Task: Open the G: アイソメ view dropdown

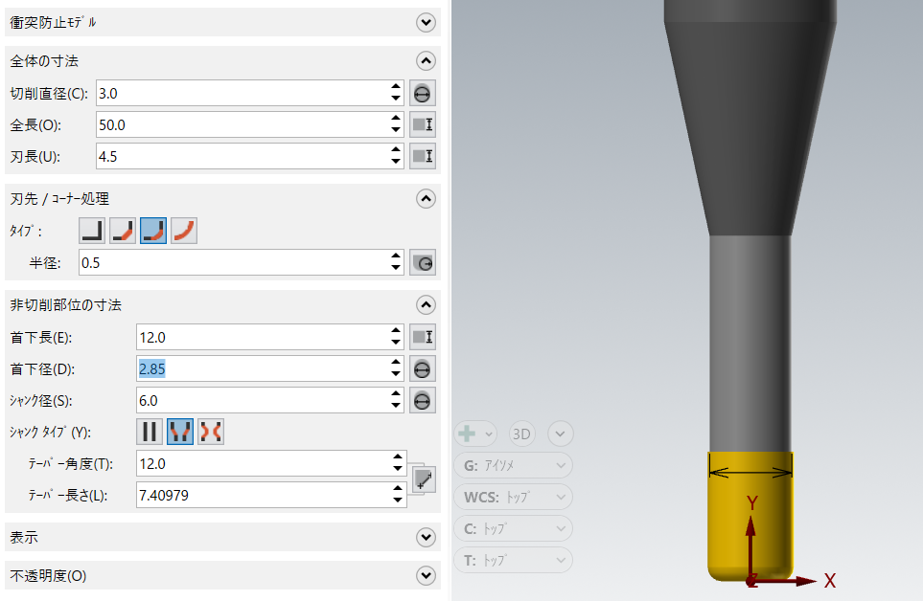Action: point(514,466)
